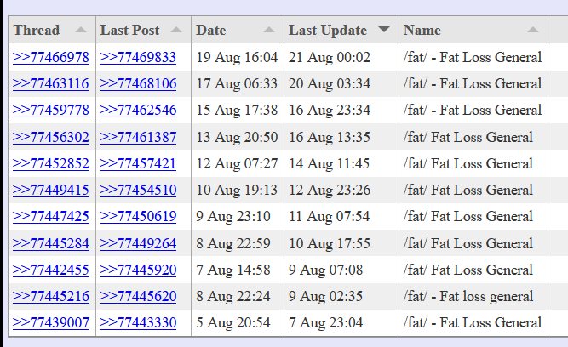Select date cell 12 Aug 07:27
This screenshot has width=568, height=347.
(237, 163)
